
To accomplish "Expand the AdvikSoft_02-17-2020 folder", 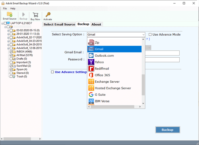I will (x=8, y=38).
